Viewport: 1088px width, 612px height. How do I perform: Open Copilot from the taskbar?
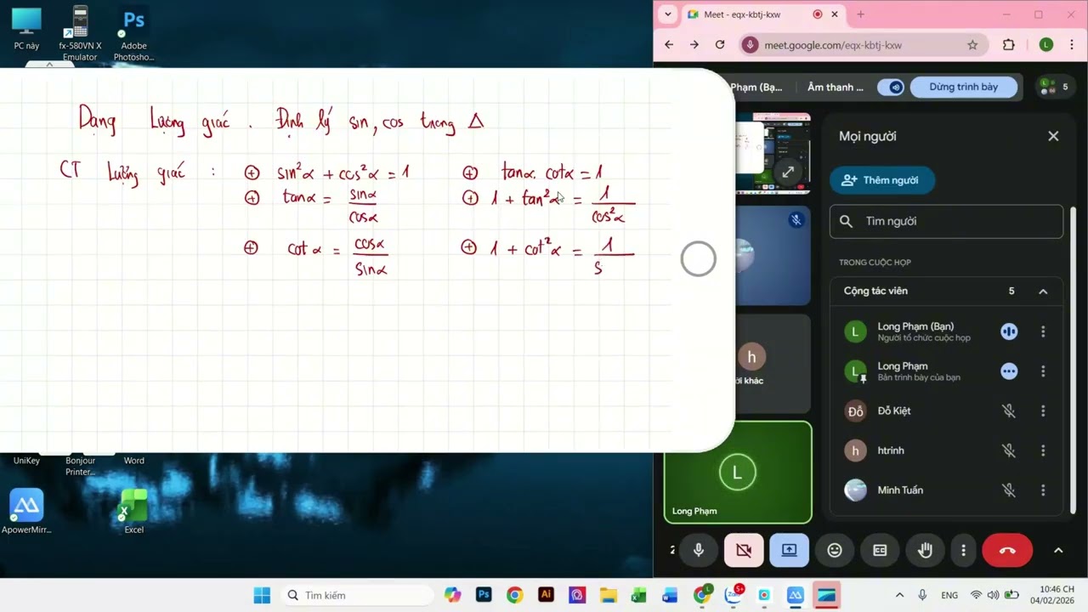(452, 595)
